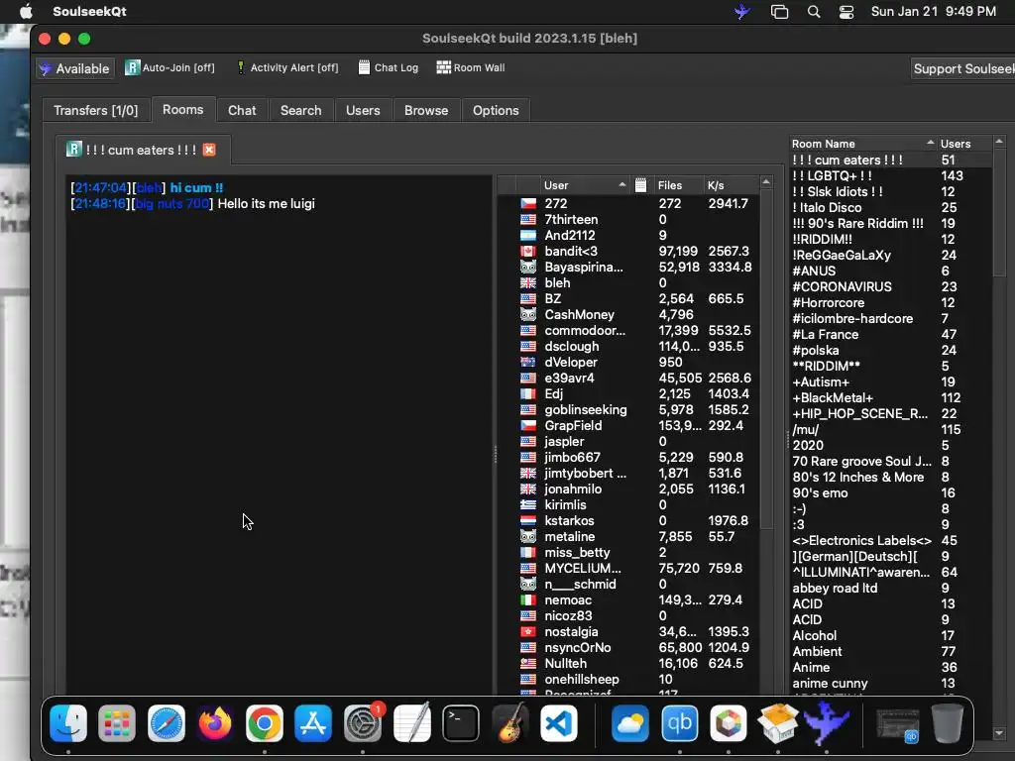1015x761 pixels.
Task: Open the Available status button
Action: [75, 68]
